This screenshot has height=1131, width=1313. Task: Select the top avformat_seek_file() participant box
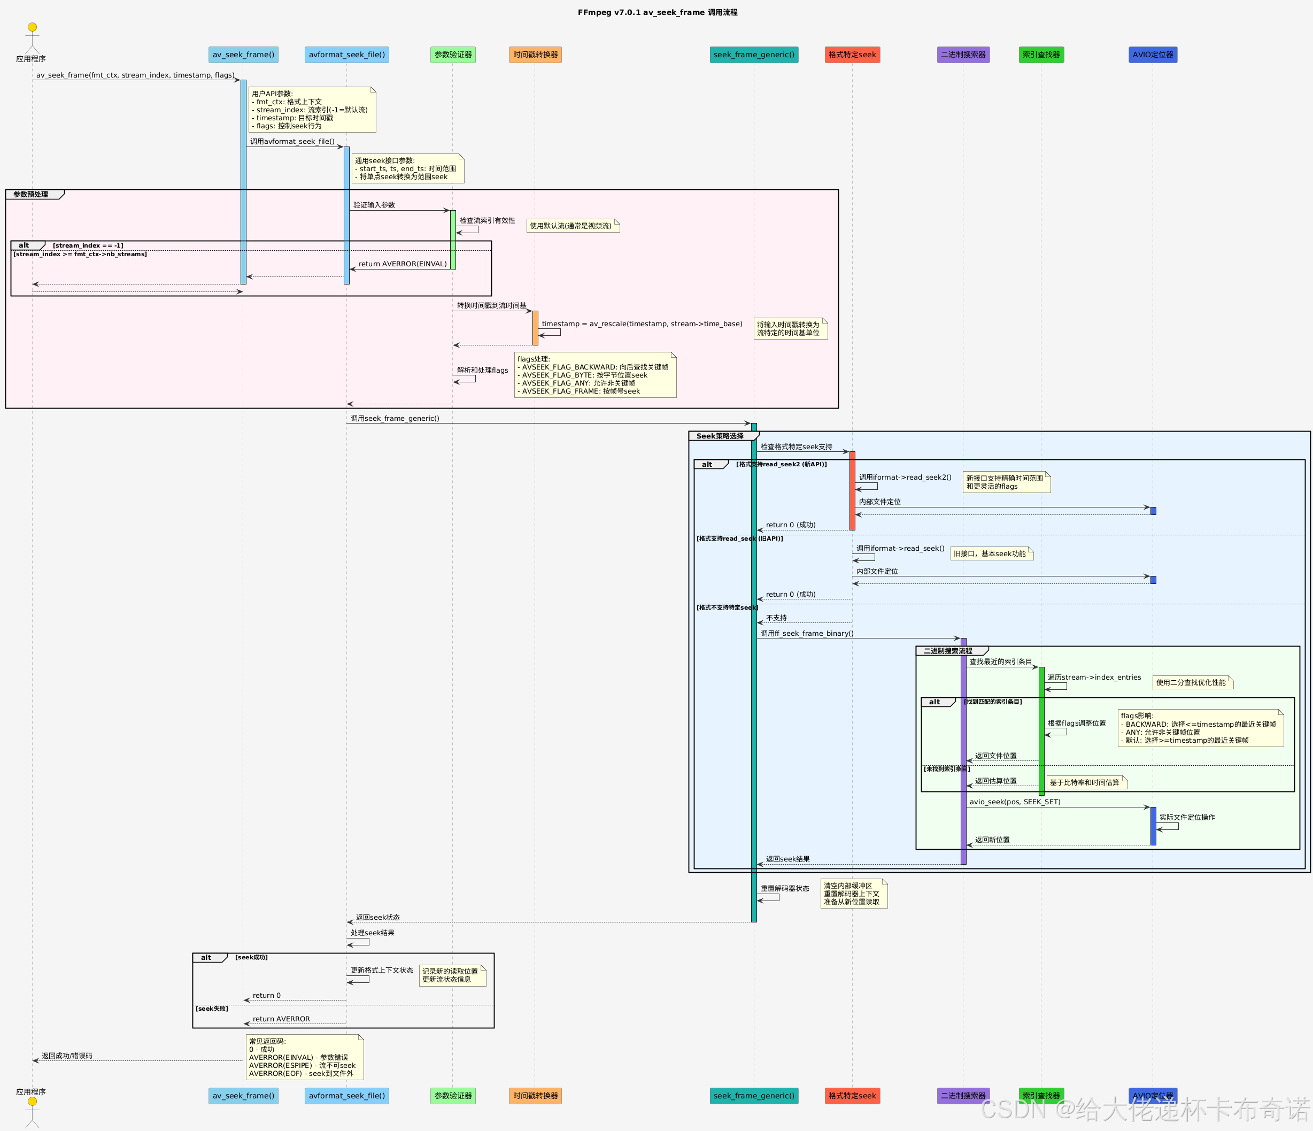coord(346,55)
